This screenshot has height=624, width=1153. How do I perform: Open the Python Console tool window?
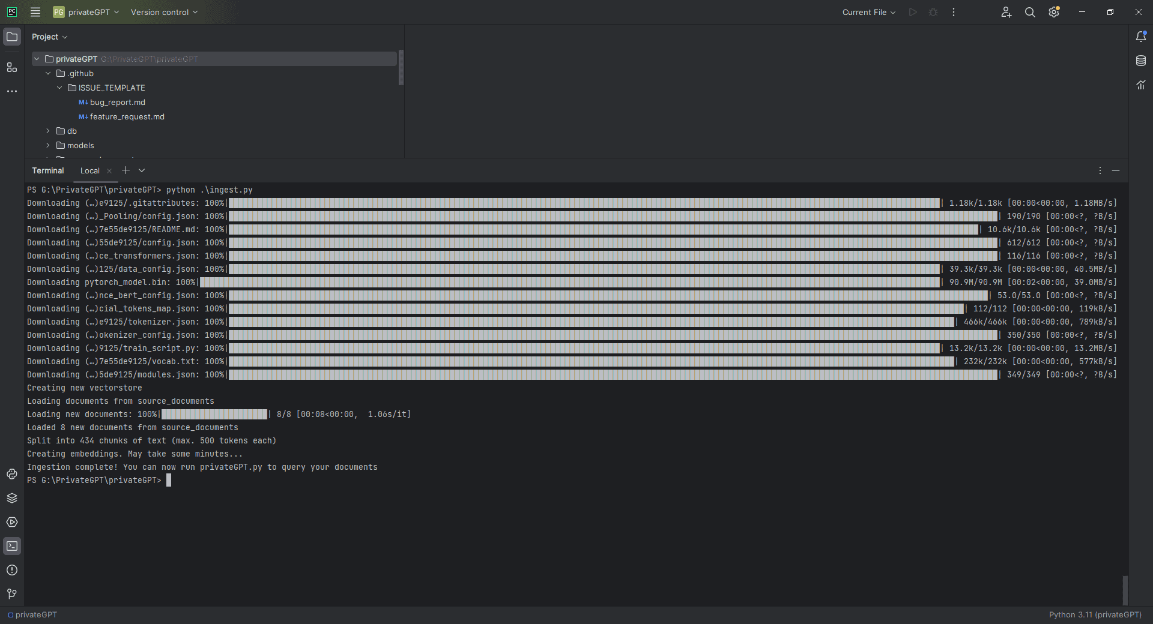coord(12,474)
